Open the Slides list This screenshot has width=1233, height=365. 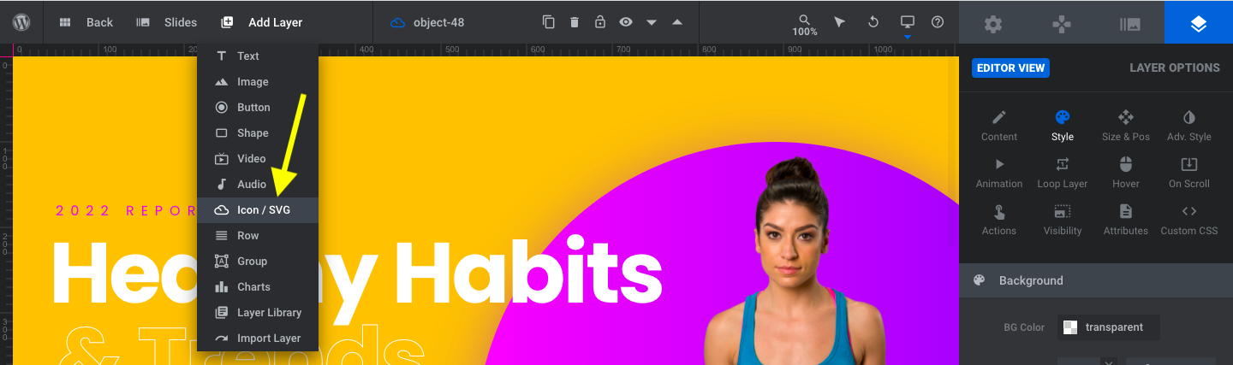click(167, 22)
